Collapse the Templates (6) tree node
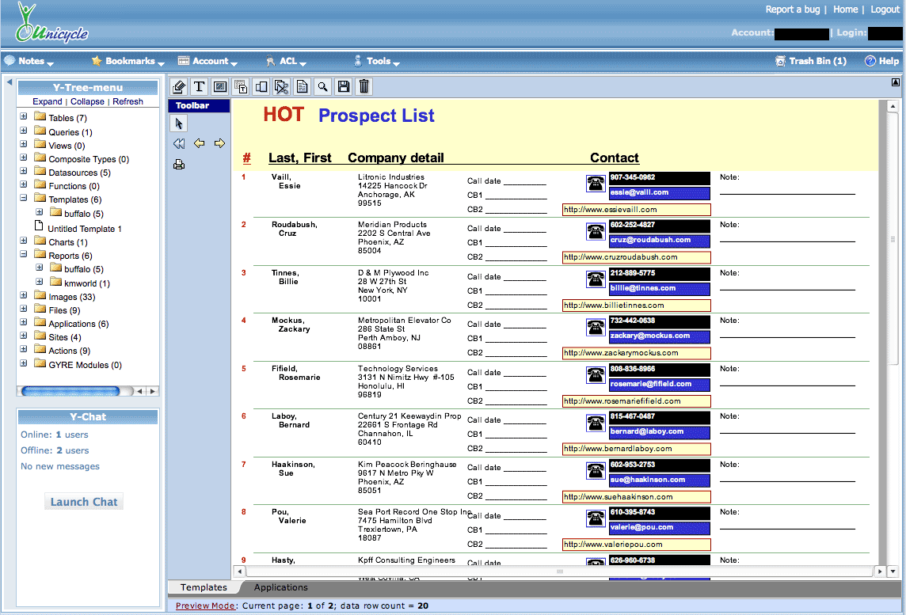This screenshot has height=615, width=906. point(24,199)
